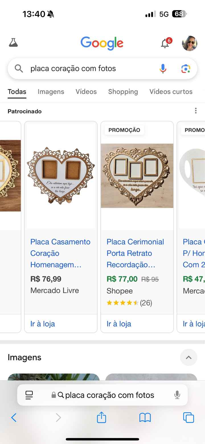Tap Safari share icon

[101, 418]
